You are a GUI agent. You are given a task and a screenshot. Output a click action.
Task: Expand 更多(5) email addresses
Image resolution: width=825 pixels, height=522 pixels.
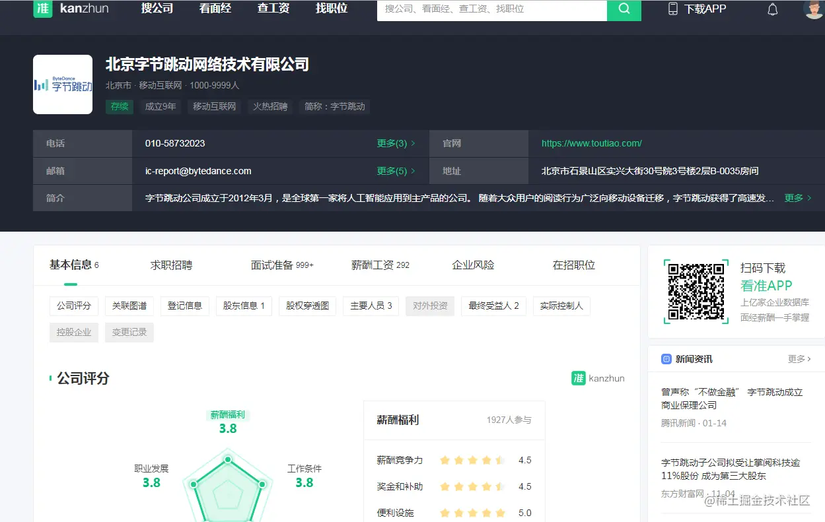396,171
